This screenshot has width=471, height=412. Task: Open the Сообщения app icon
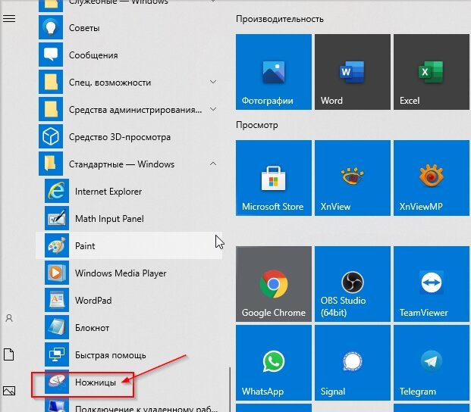coord(51,55)
